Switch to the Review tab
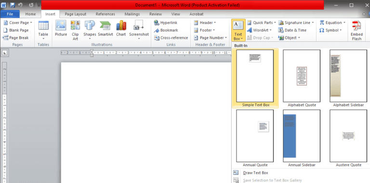This screenshot has width=370, height=183. 156,14
